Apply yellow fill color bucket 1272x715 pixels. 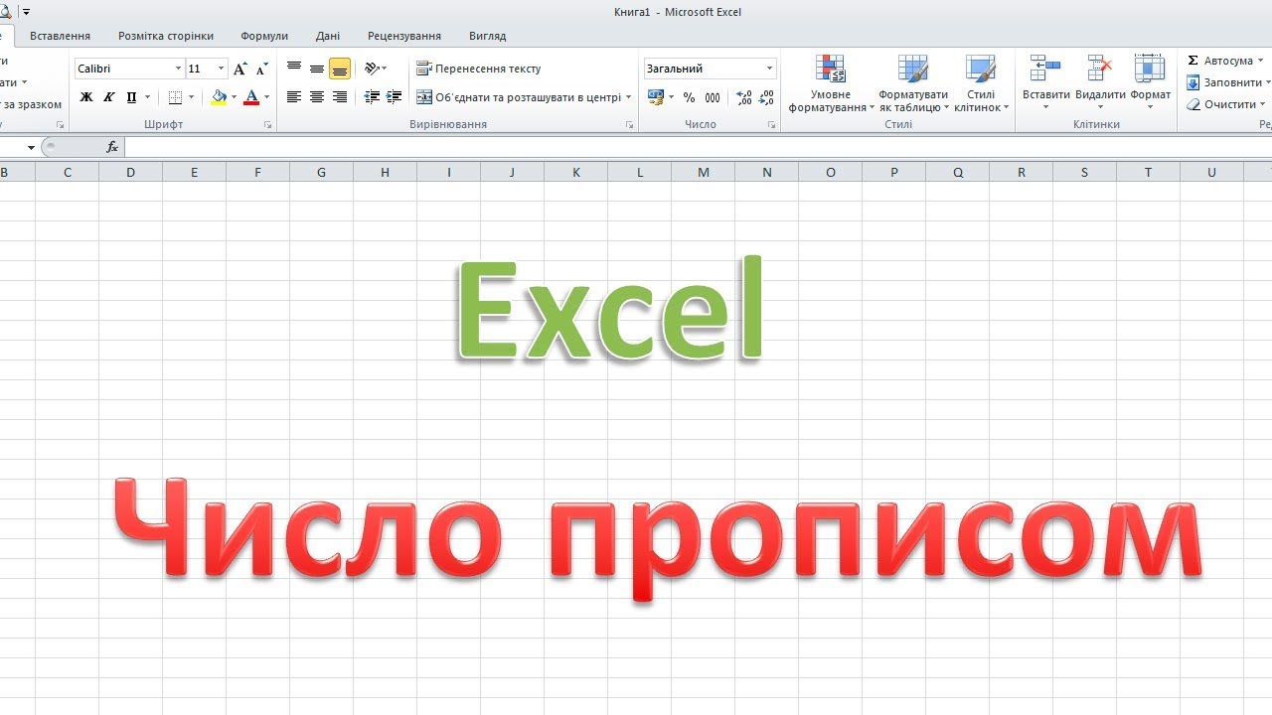219,97
